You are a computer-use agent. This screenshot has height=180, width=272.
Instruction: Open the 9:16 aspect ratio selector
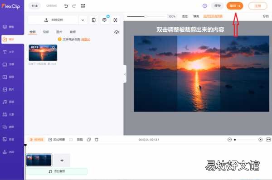[34, 6]
